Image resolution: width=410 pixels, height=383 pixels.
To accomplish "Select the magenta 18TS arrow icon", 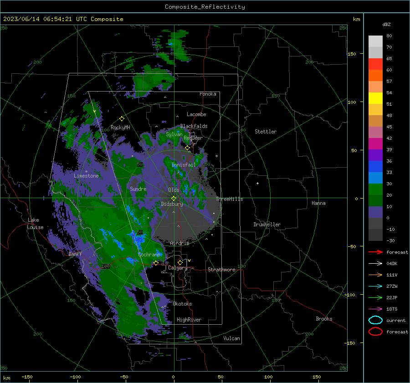I will 375,309.
